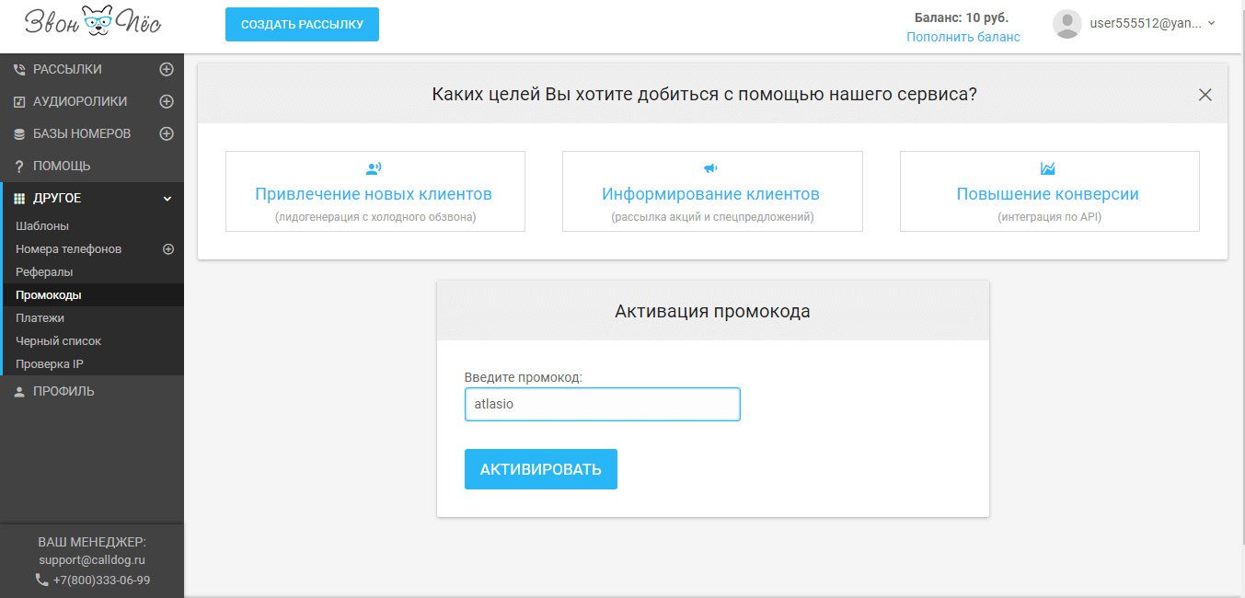Click the question mark Помощь icon

(x=19, y=167)
